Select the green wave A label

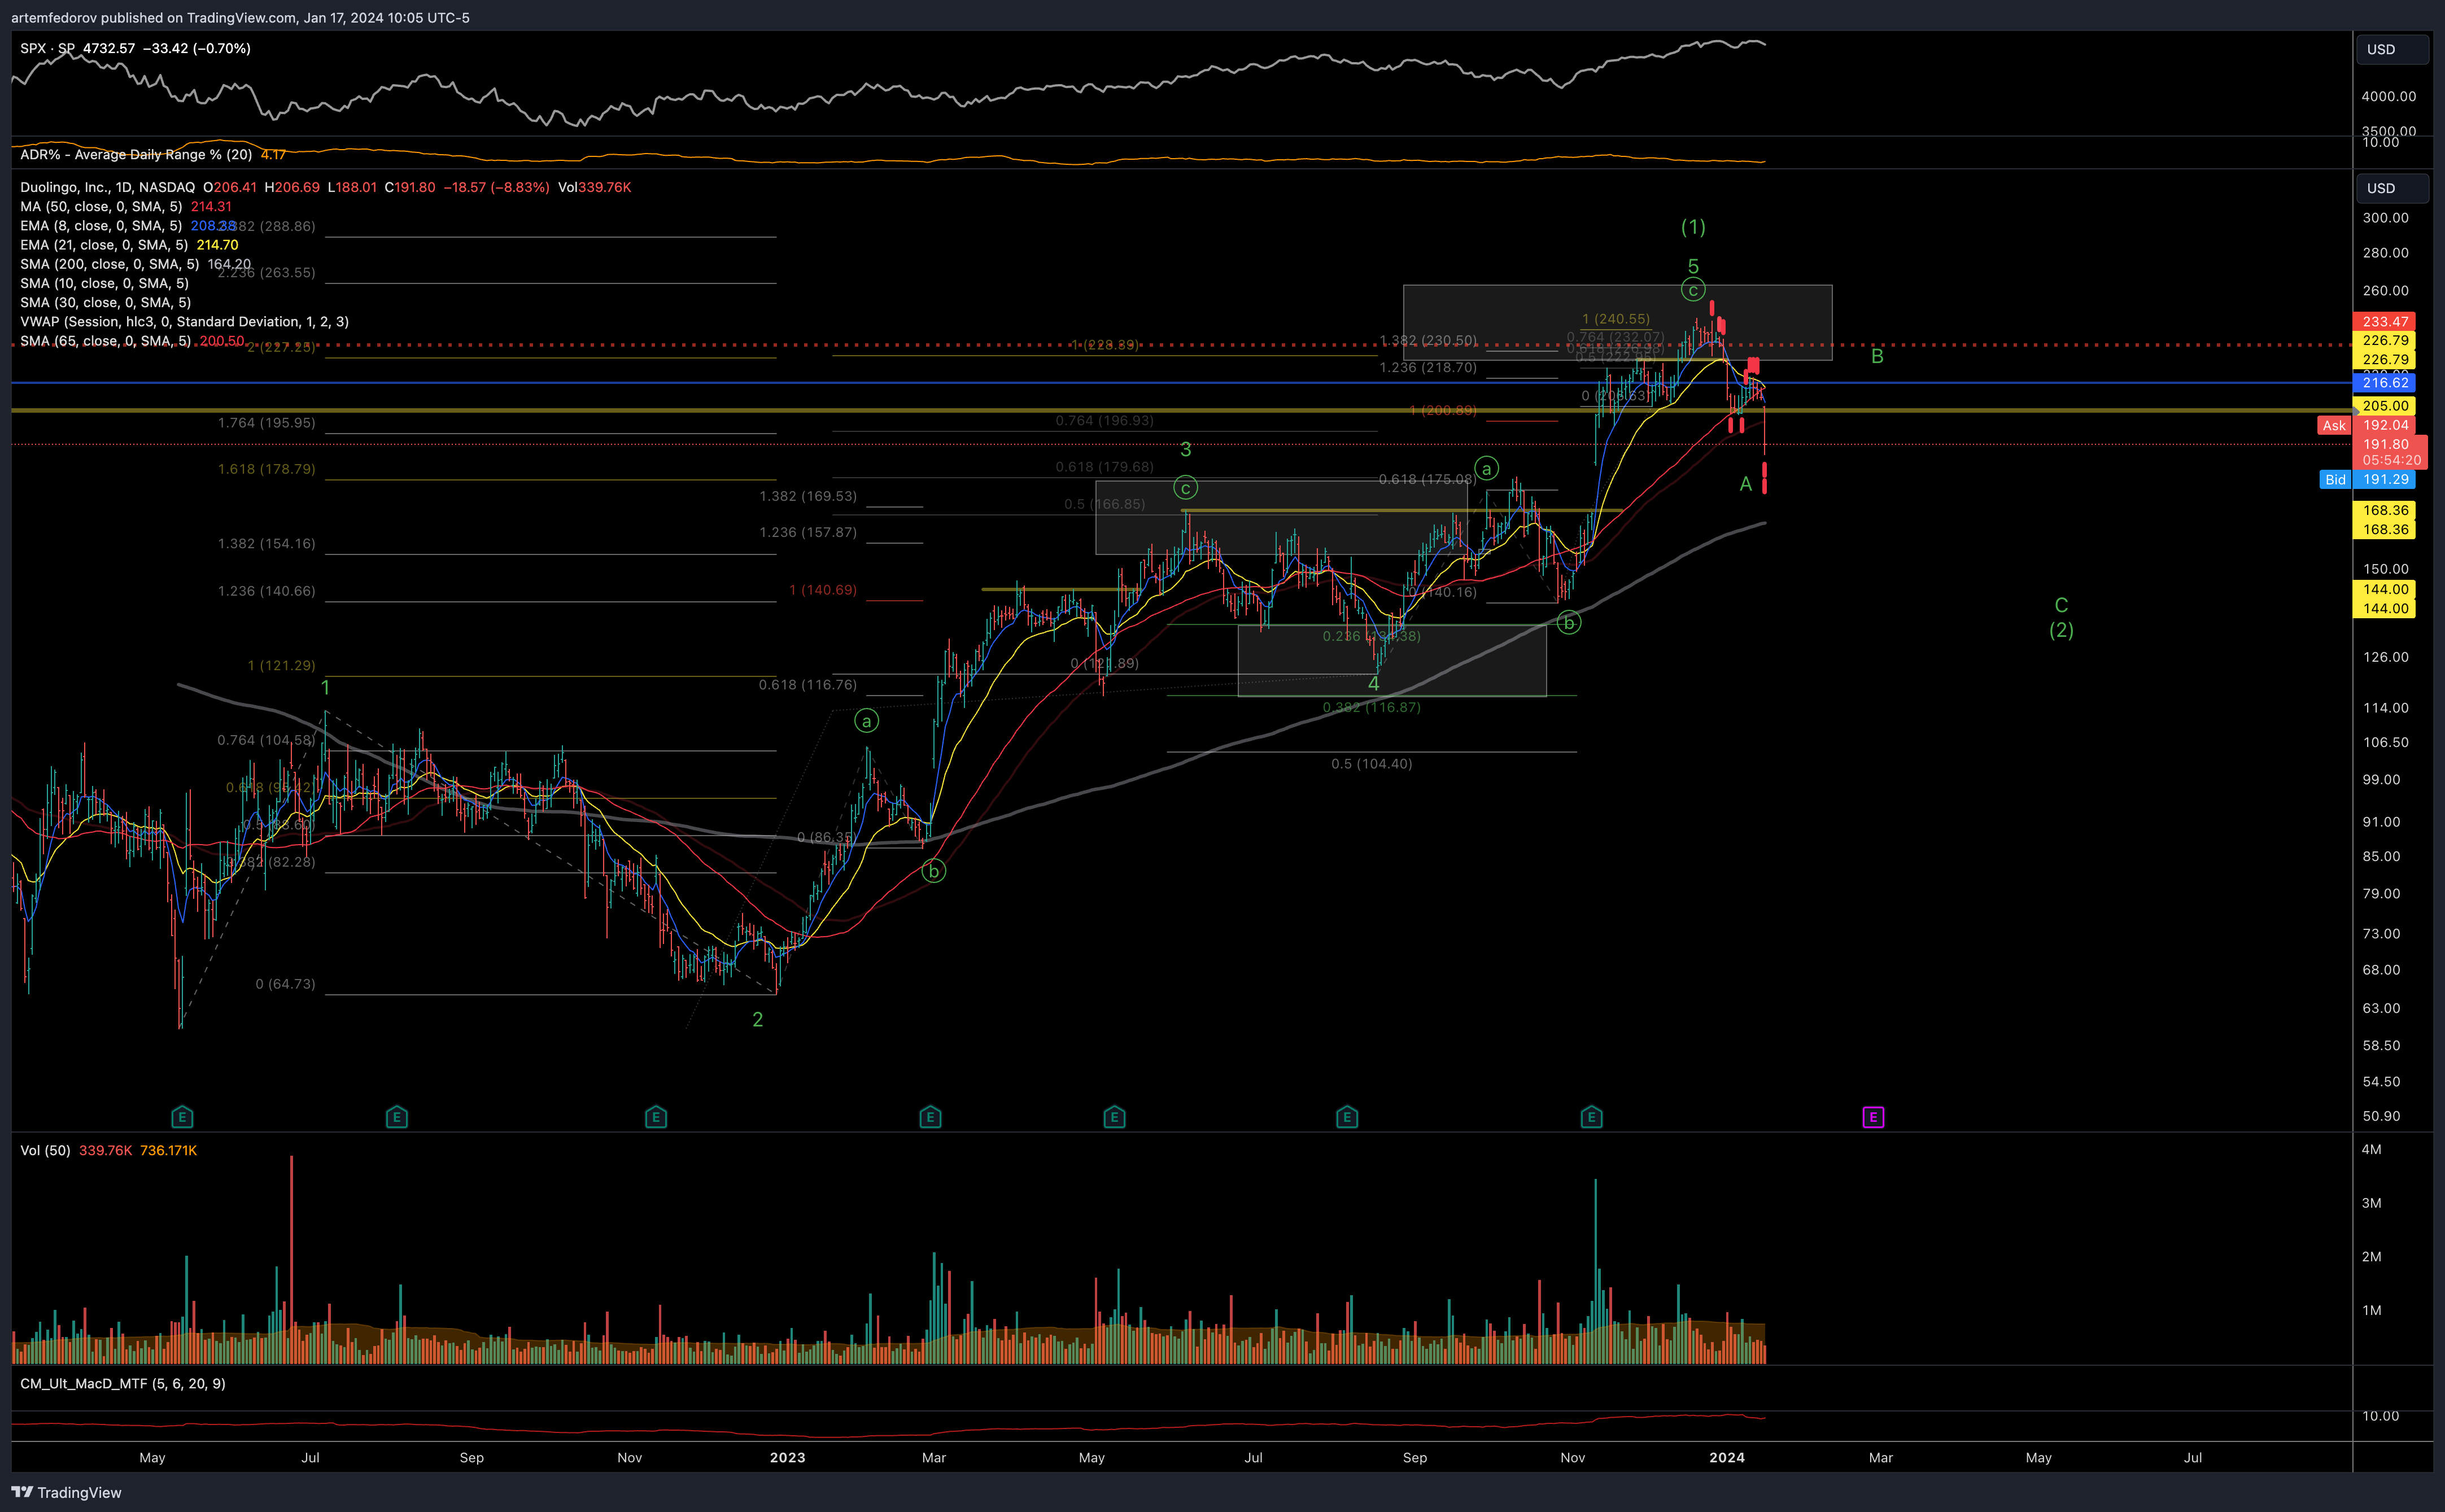click(x=1745, y=484)
